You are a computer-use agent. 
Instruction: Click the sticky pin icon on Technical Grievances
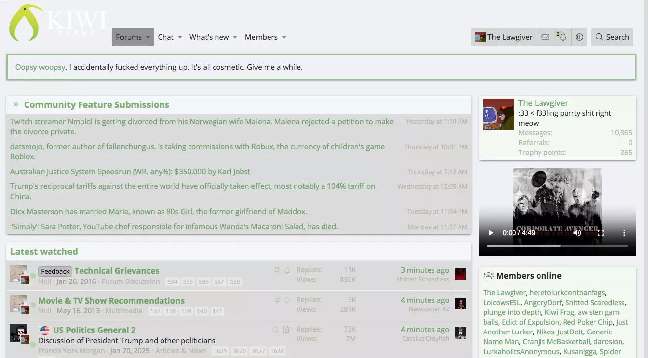[277, 270]
